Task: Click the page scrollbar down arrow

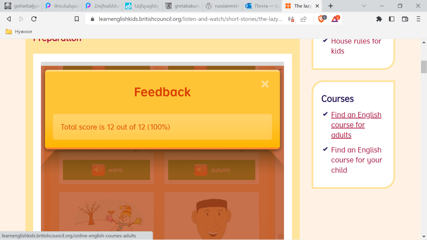Action: pos(424,237)
